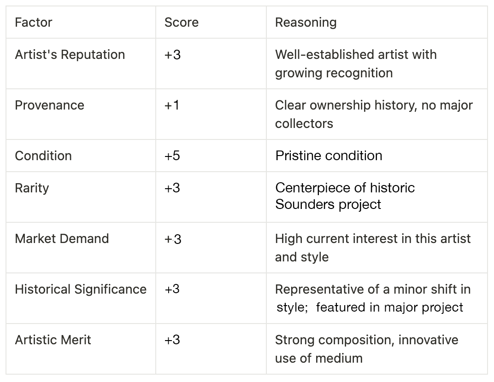Select the Artistic Merit cell
This screenshot has height=382, width=494.
click(x=53, y=340)
